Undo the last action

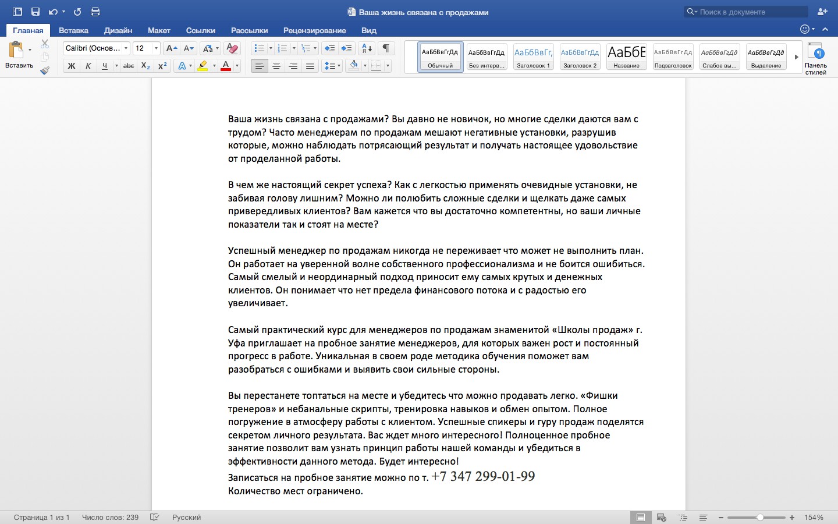[53, 12]
